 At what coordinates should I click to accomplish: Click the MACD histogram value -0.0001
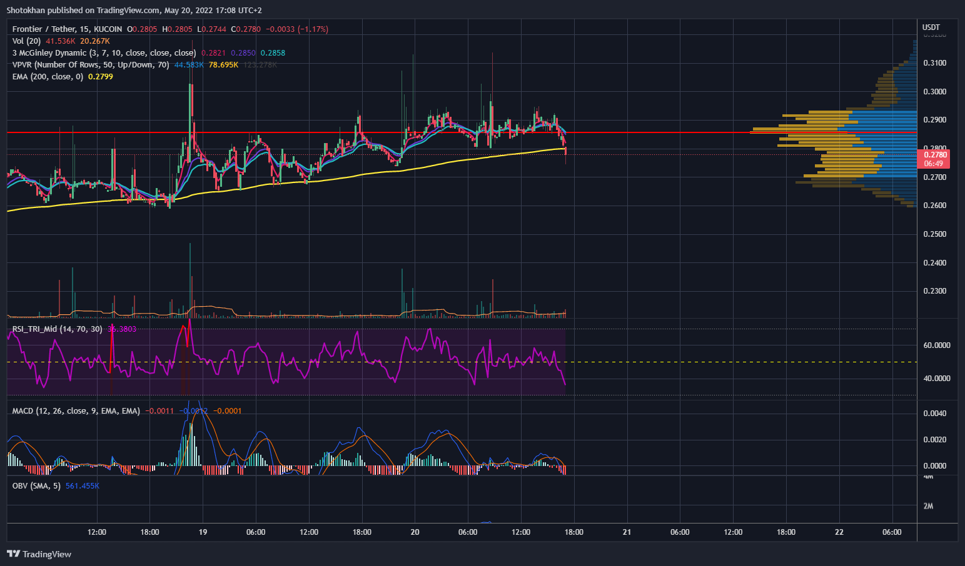click(x=228, y=411)
